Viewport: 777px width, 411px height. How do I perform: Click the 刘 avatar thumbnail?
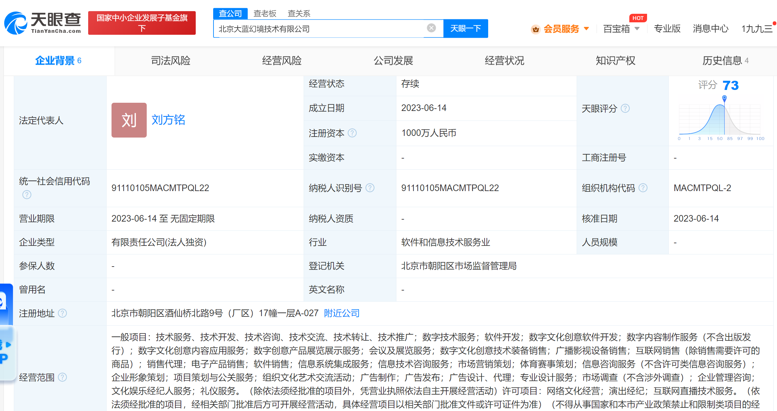pos(129,120)
